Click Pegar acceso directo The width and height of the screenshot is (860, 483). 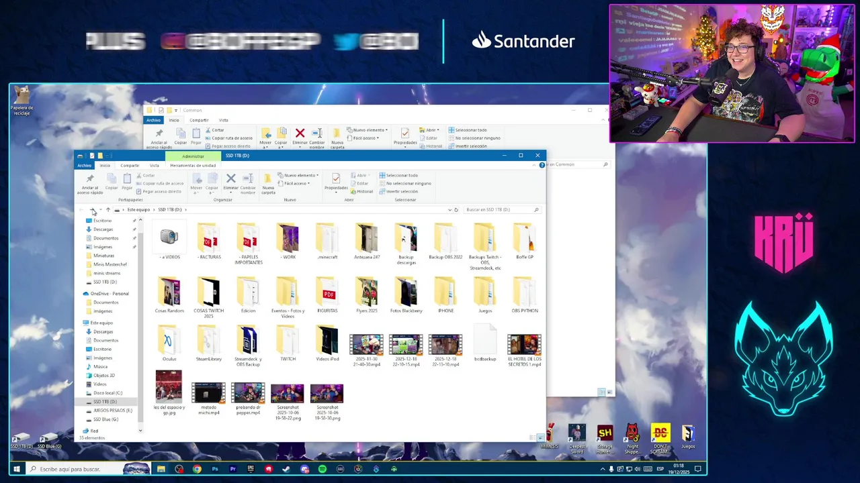(159, 191)
